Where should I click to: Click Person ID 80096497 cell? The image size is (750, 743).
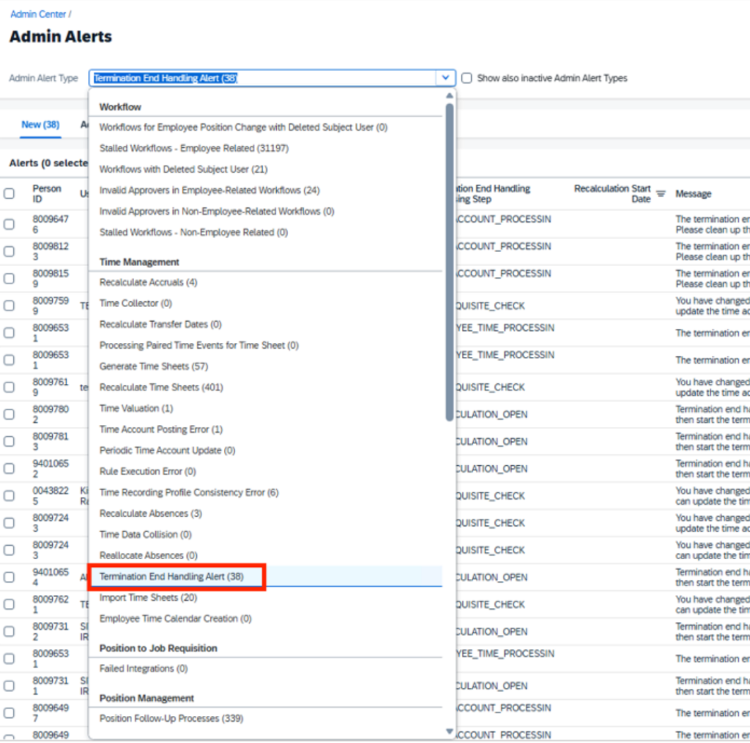click(x=51, y=713)
